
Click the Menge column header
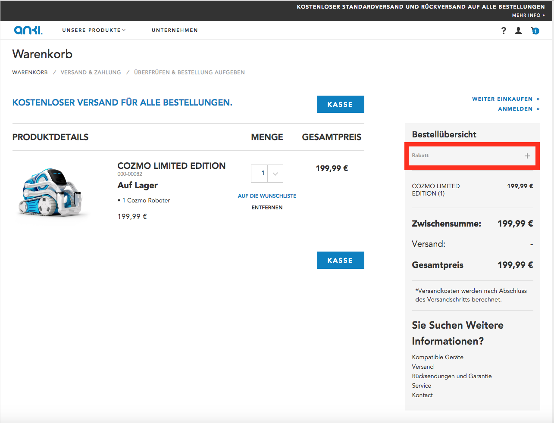click(267, 137)
